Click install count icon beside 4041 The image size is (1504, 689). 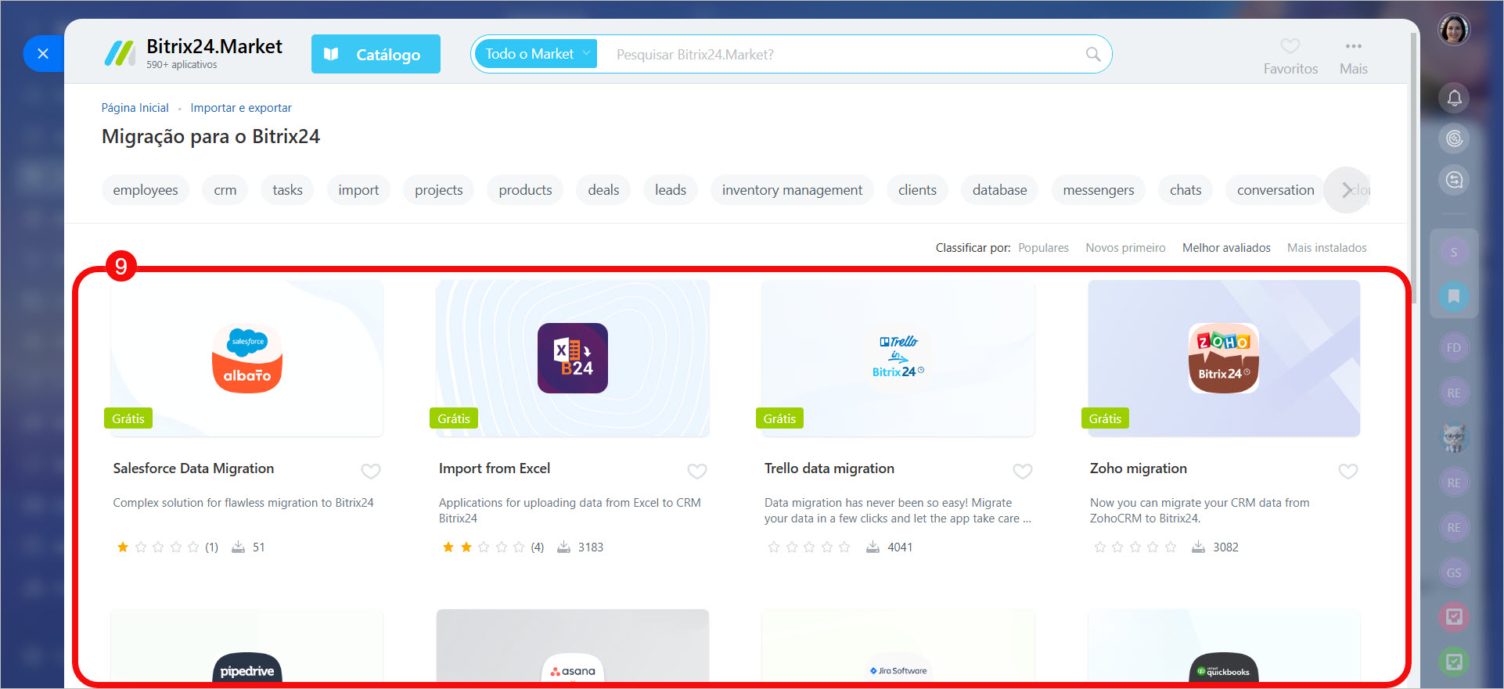pyautogui.click(x=873, y=547)
